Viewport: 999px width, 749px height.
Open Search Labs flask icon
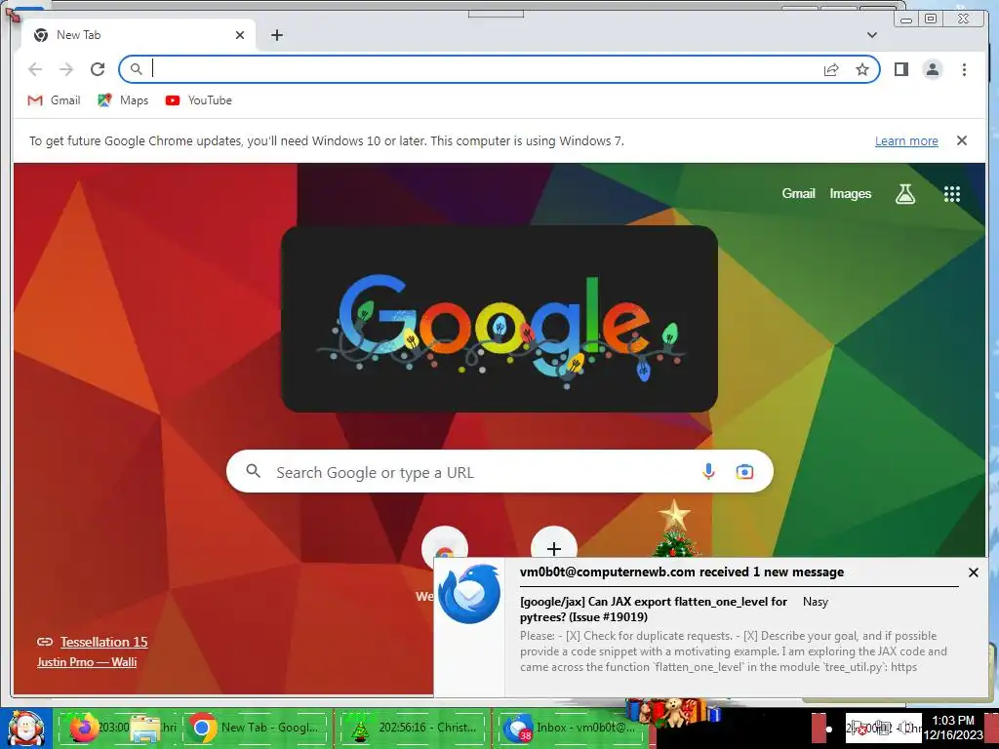(904, 194)
